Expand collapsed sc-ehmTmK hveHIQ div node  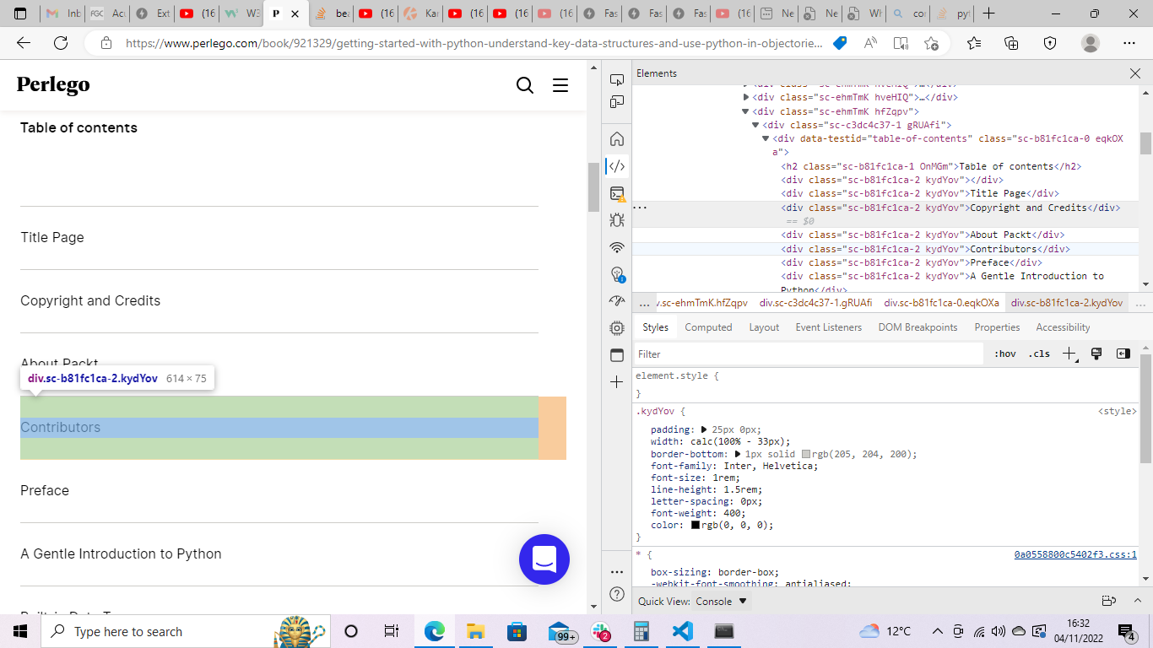coord(746,97)
